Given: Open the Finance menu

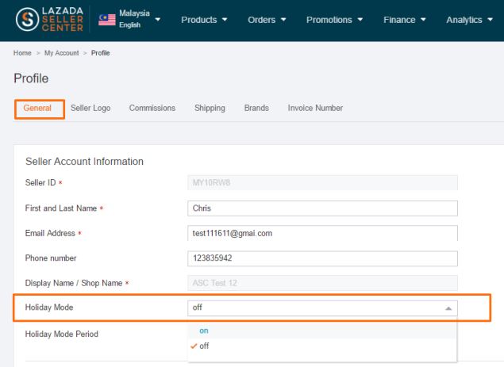Looking at the screenshot, I should point(404,20).
